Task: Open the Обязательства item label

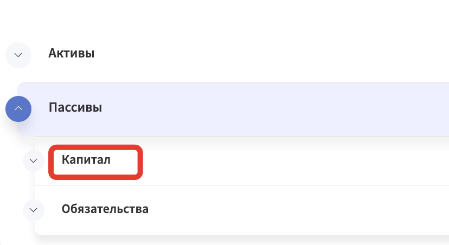Action: coord(105,209)
